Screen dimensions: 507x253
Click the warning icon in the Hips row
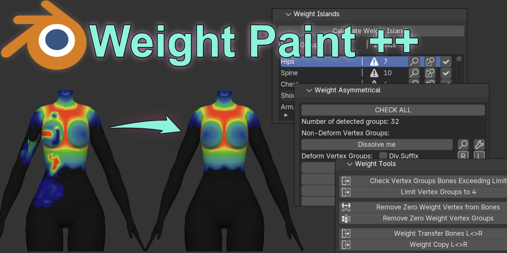[x=374, y=61]
